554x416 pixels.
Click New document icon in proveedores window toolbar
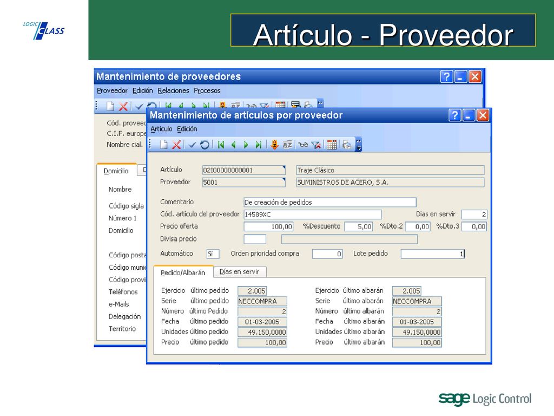pos(110,106)
